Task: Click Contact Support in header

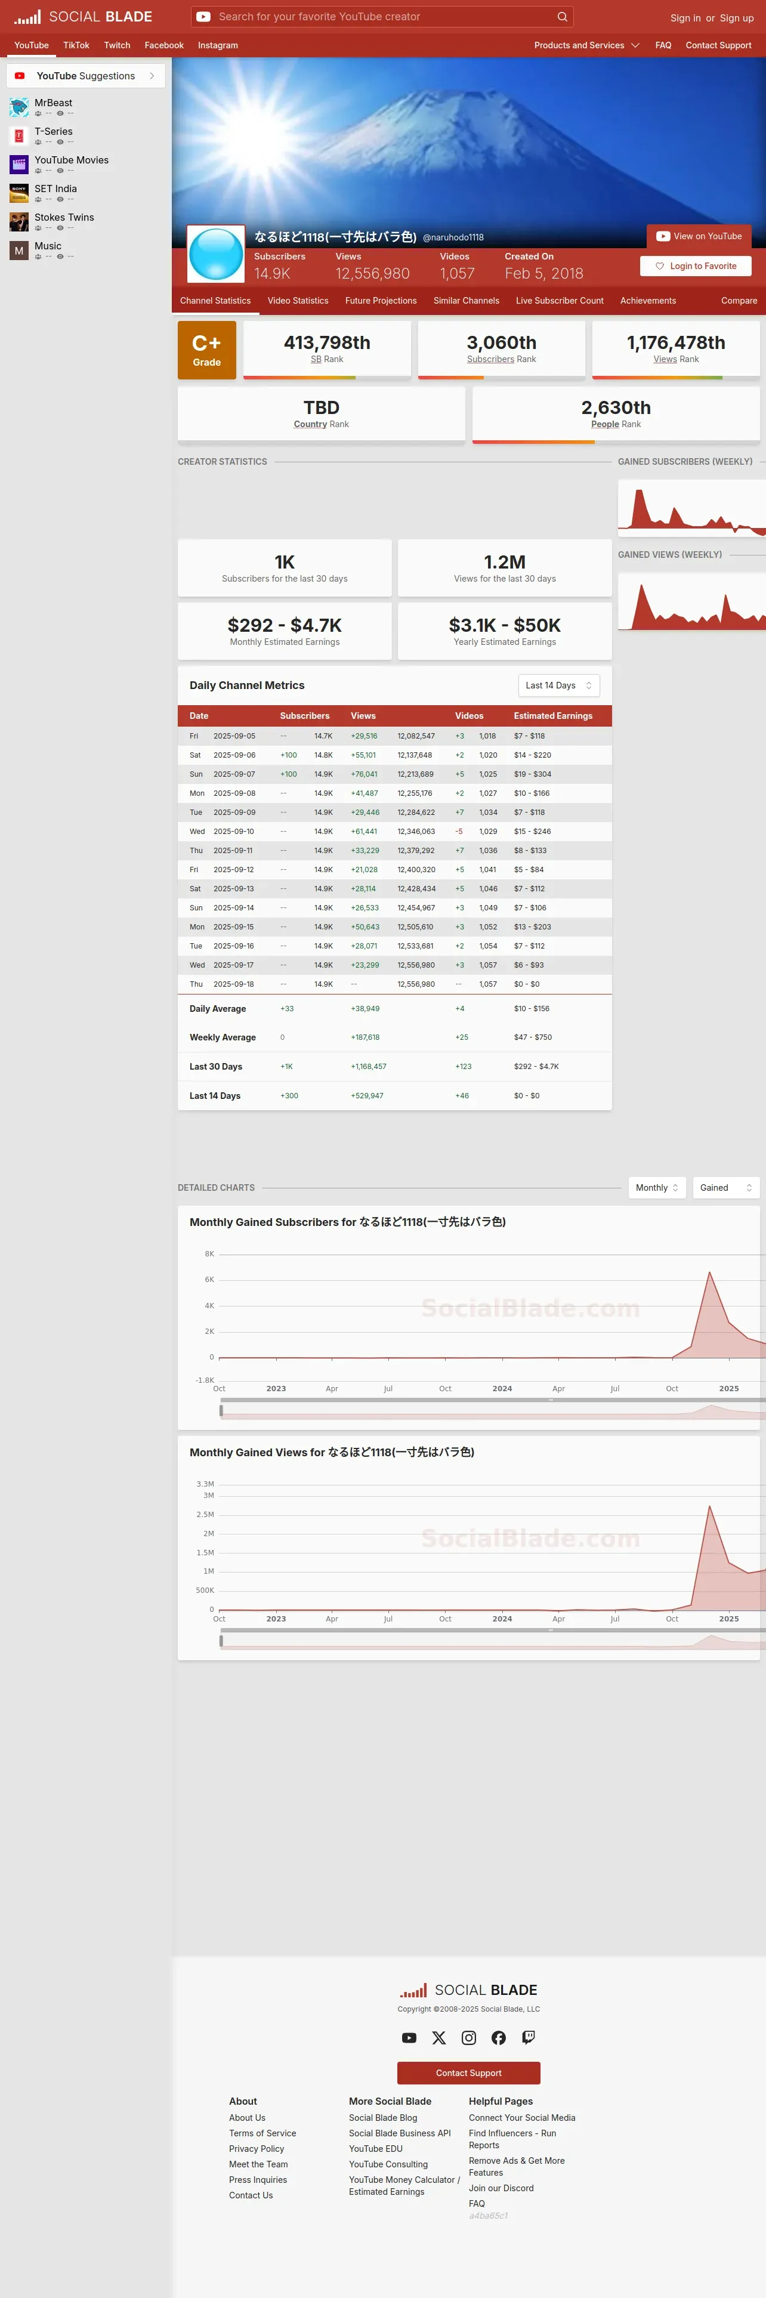Action: pyautogui.click(x=719, y=45)
